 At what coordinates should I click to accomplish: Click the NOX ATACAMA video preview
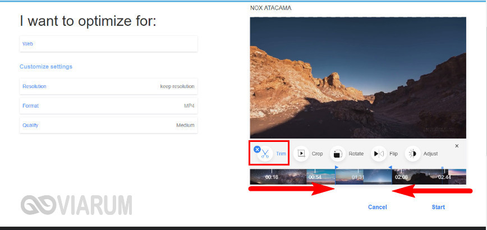point(357,77)
